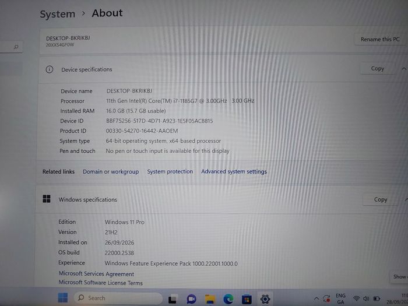Click the Windows Update tray icon

tap(326, 298)
